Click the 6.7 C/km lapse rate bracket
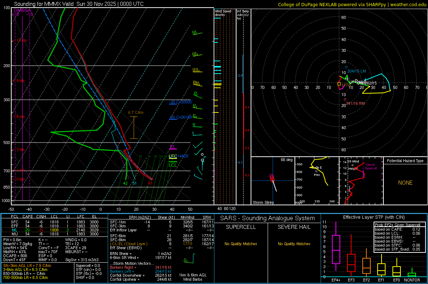 click(134, 128)
